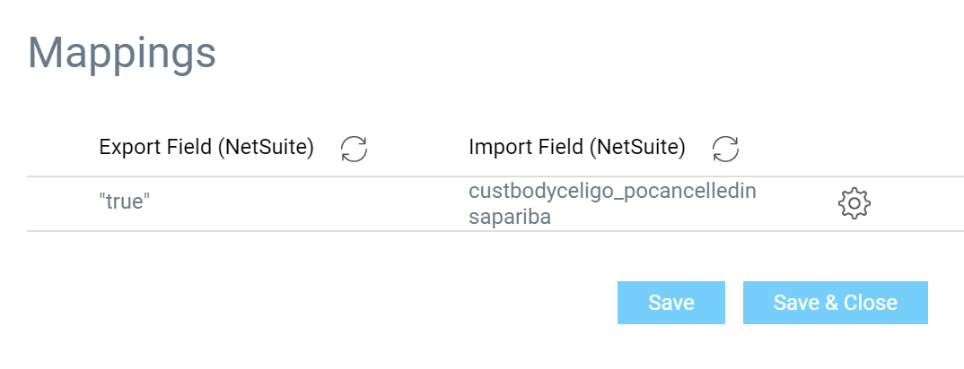Configure field mapping with the gear icon
964x369 pixels.
click(854, 204)
